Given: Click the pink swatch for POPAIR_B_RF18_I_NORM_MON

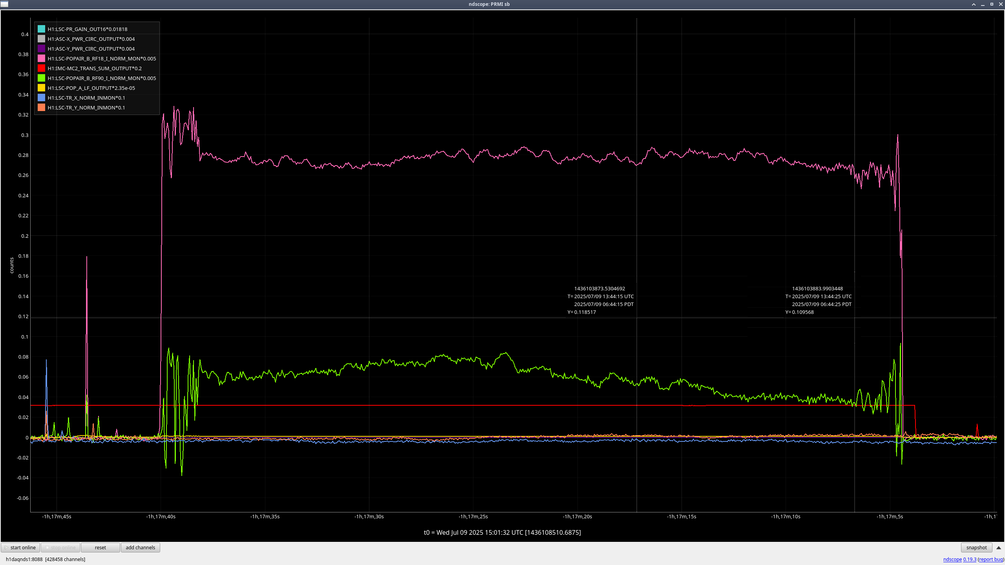Looking at the screenshot, I should pyautogui.click(x=41, y=58).
